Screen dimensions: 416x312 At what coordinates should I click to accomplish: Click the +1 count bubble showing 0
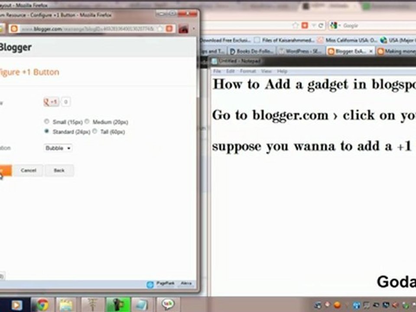click(66, 102)
